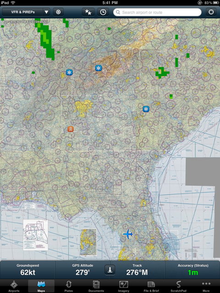Expand the map layer dropdown arrow
The image size is (220, 293).
tap(46, 12)
